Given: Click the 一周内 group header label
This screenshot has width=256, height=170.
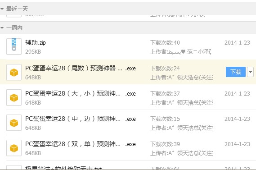Looking at the screenshot, I should (x=14, y=28).
